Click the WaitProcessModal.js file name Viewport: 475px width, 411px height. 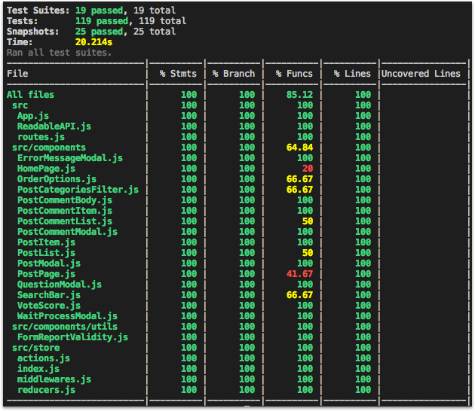(67, 316)
